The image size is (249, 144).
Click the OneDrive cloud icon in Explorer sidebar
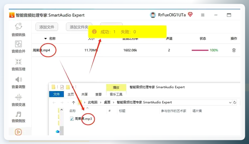coord(57,131)
